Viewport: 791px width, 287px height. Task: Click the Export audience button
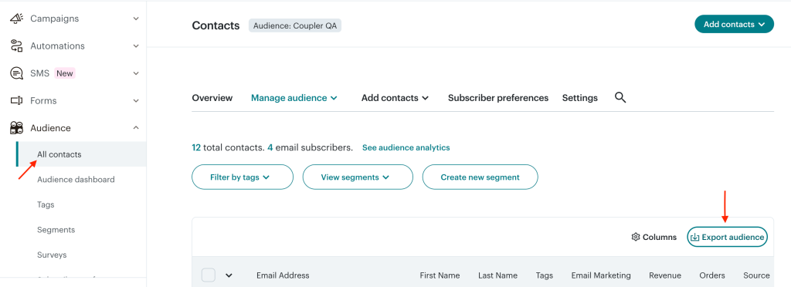[x=727, y=237]
